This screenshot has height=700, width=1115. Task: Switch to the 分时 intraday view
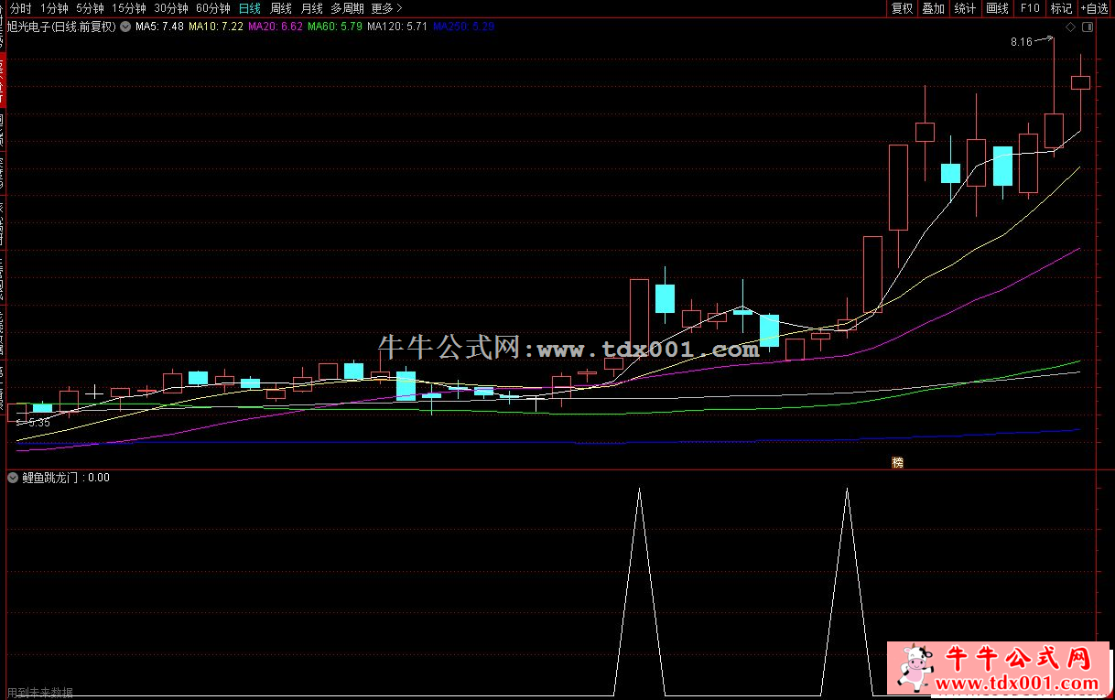[21, 8]
